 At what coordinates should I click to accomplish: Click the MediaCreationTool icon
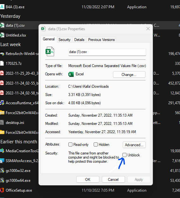pyautogui.click(x=2, y=151)
